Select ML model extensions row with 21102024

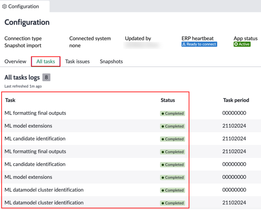coord(130,126)
